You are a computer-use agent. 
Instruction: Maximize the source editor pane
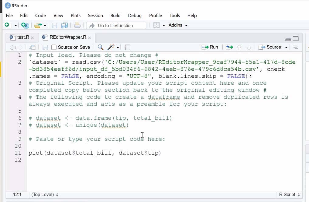click(296, 39)
